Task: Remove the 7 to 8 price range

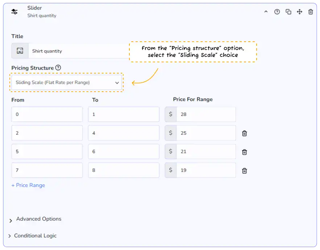Action: (245, 171)
